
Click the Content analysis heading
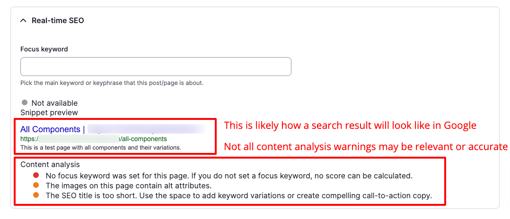click(50, 165)
